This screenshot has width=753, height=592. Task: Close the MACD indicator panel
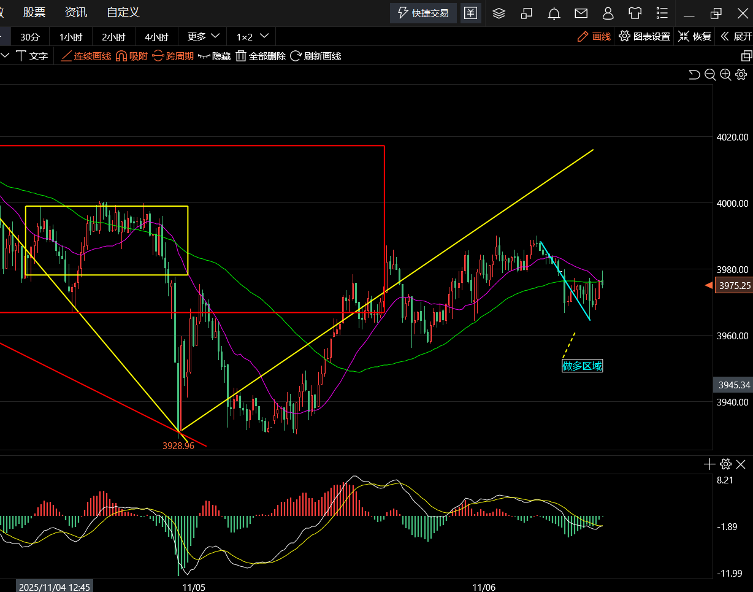pos(741,464)
